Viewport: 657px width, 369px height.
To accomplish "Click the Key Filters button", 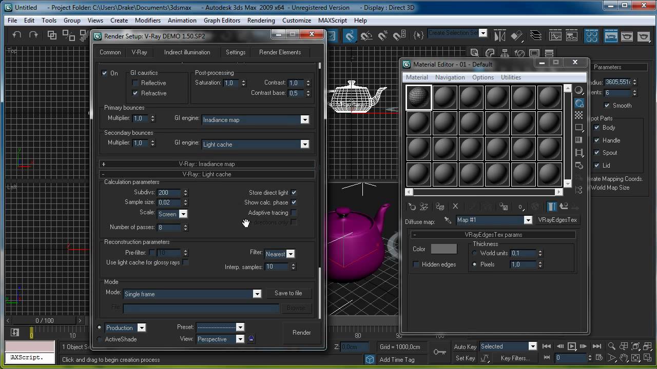I will click(x=515, y=358).
